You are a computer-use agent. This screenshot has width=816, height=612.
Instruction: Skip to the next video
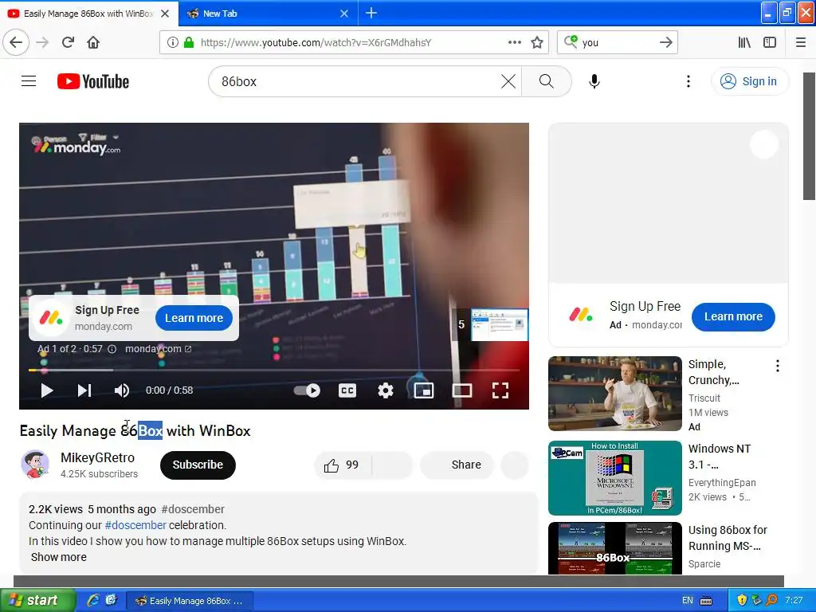[84, 390]
